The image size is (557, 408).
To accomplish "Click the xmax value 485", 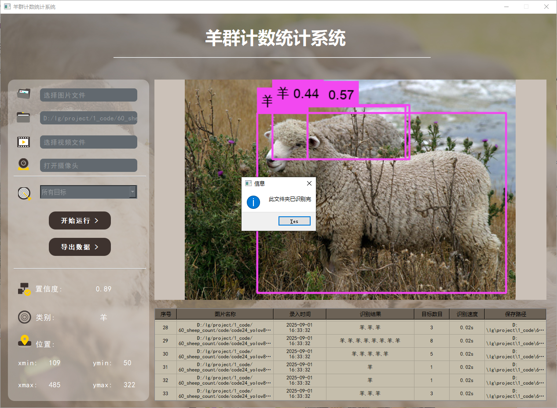I will tap(55, 385).
